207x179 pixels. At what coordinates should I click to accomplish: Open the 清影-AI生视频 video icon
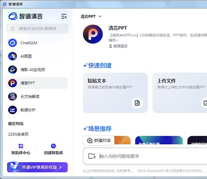coord(13,70)
